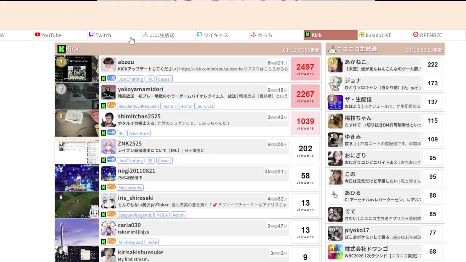This screenshot has width=466, height=262.
Task: Click the Kick logo in section header
Action: pos(62,49)
